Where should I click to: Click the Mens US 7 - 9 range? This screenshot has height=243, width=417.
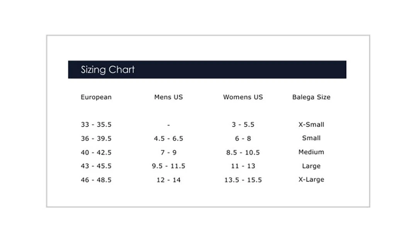click(168, 153)
